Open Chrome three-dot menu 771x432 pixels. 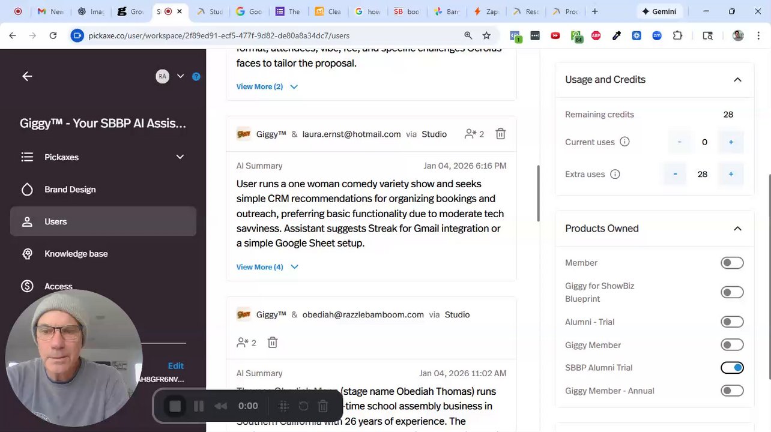(x=759, y=36)
